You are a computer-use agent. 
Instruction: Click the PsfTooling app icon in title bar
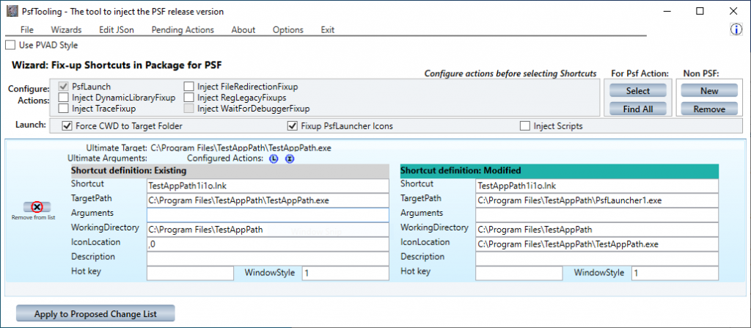12,12
